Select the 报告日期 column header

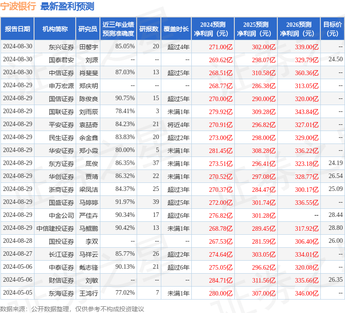click(17, 29)
